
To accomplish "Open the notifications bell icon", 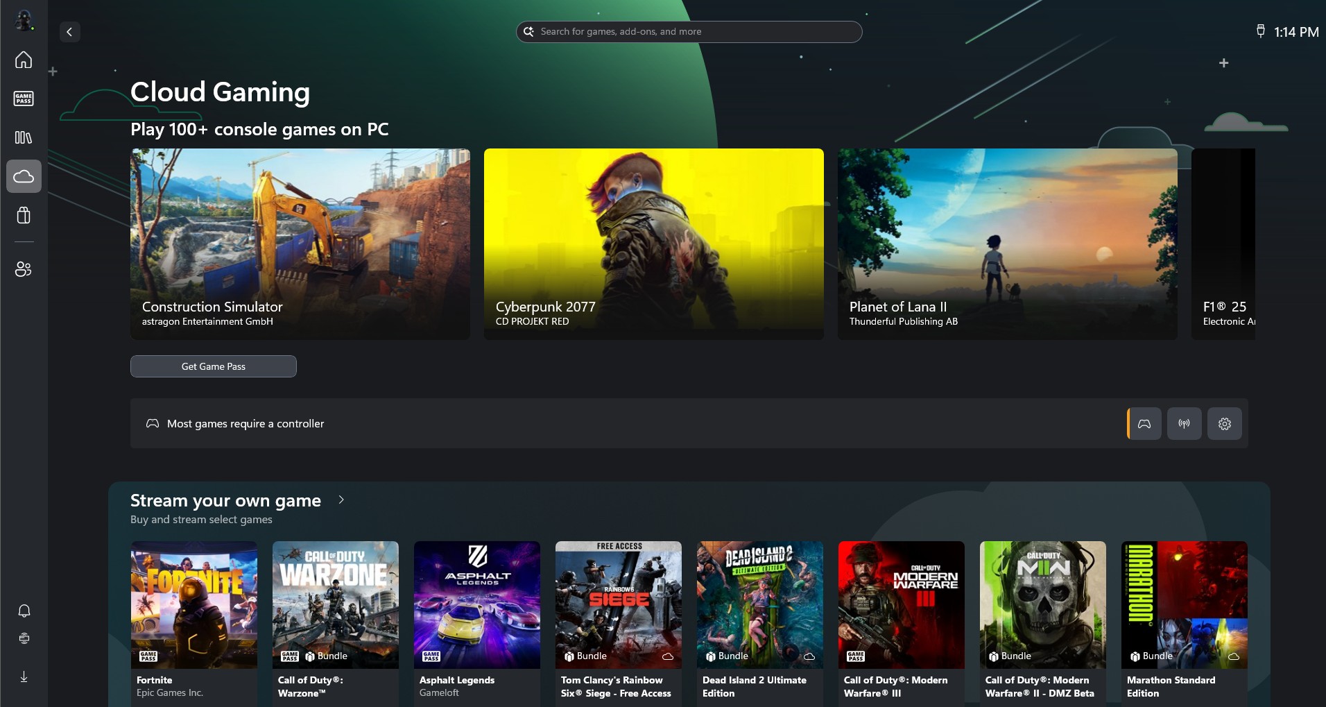I will pyautogui.click(x=23, y=611).
